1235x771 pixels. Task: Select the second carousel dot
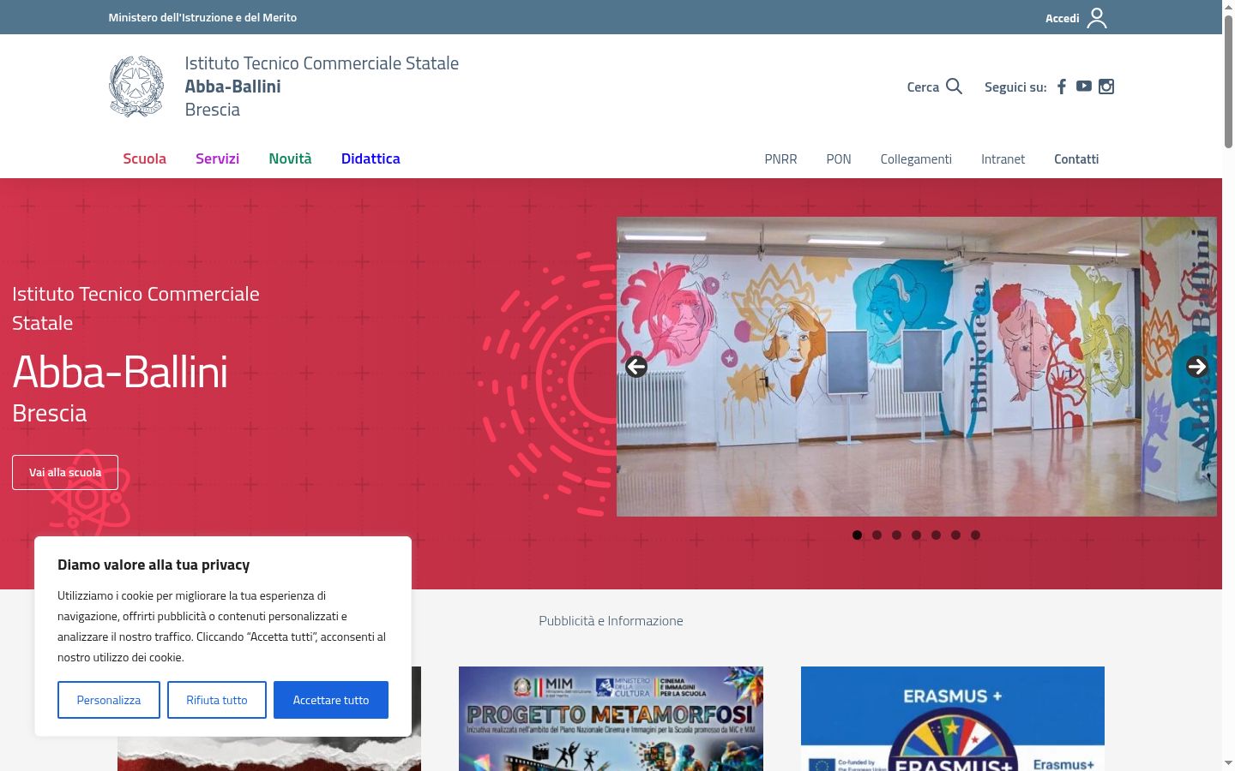pos(877,535)
